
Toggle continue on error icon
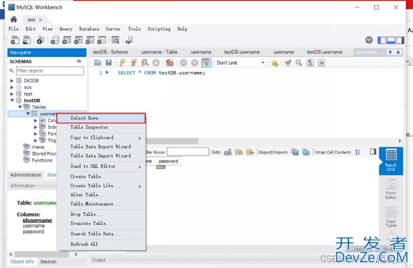[169, 63]
